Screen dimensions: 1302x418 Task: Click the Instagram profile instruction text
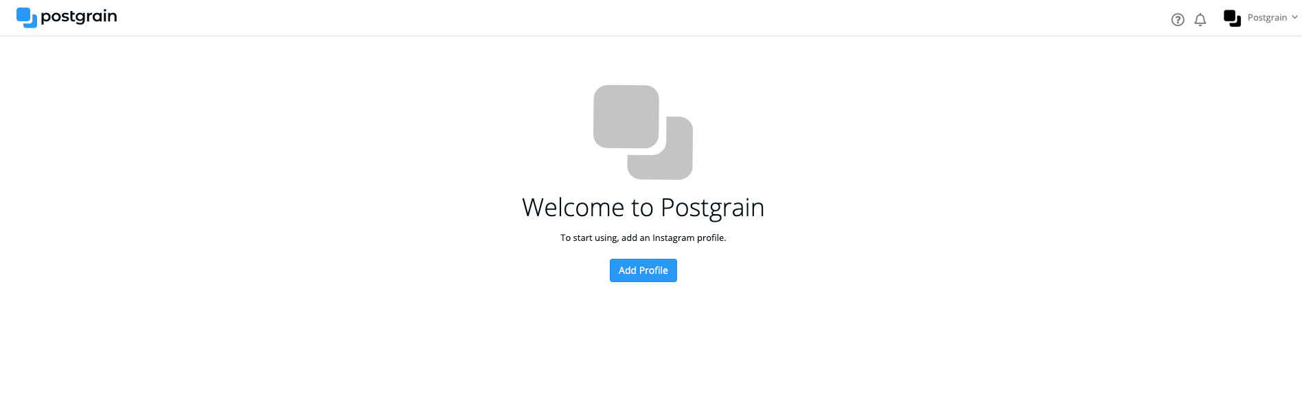643,237
